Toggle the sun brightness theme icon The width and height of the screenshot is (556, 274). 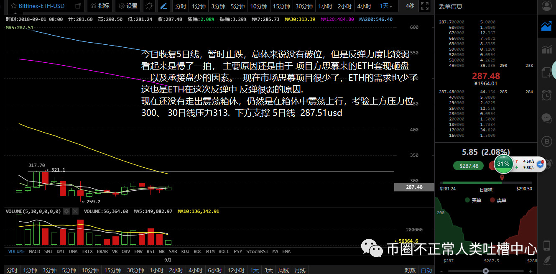click(x=149, y=6)
